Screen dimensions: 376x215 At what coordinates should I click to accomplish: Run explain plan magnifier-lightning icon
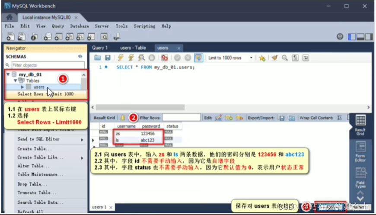pos(141,58)
